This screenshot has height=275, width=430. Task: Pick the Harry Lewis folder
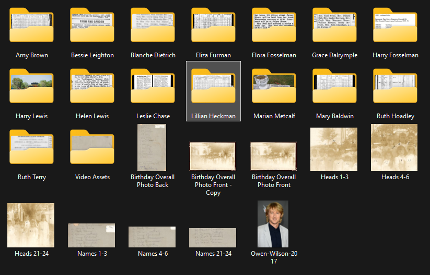pyautogui.click(x=31, y=86)
